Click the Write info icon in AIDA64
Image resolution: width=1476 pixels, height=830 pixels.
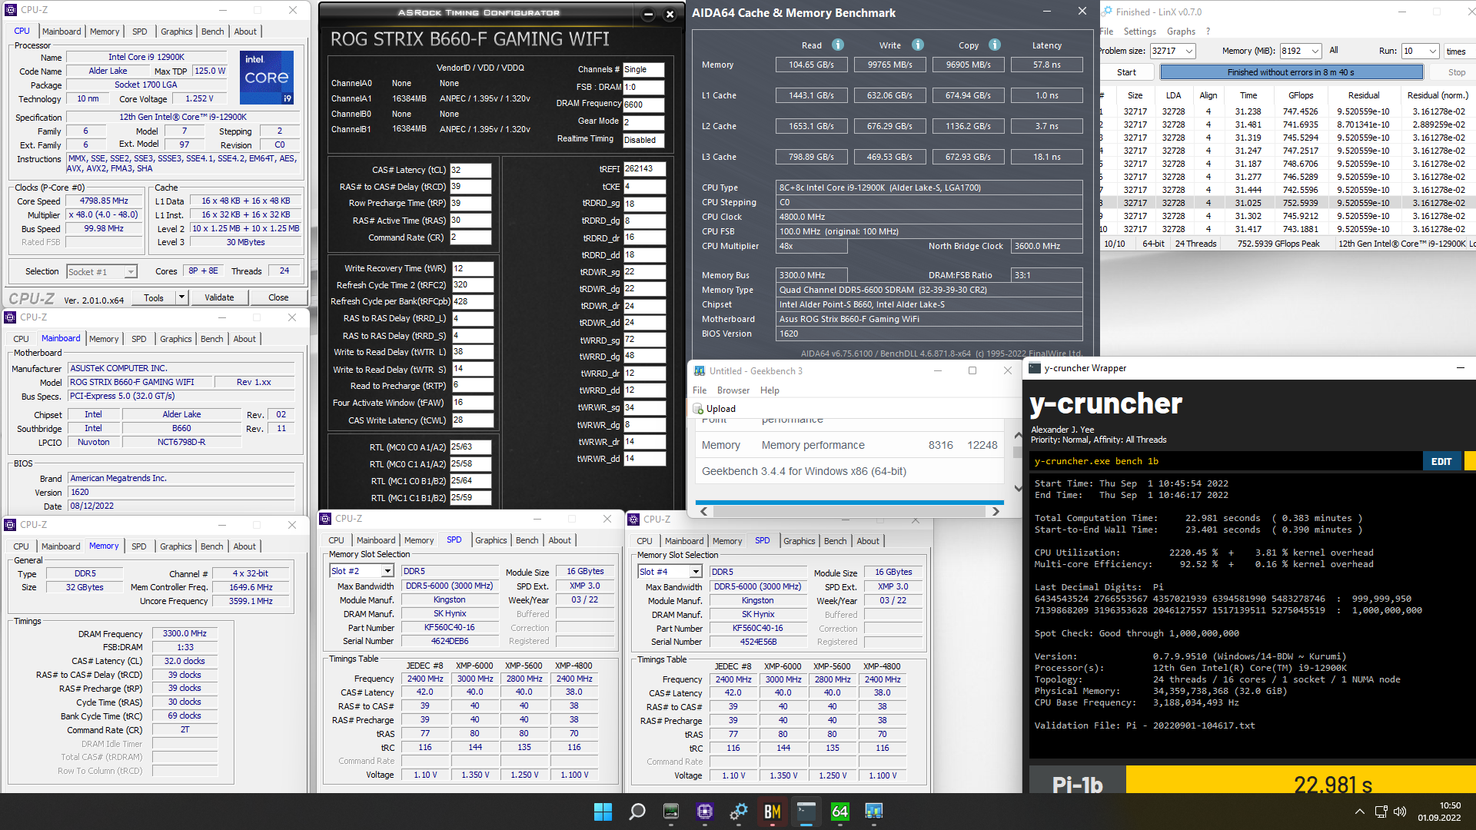pos(918,45)
